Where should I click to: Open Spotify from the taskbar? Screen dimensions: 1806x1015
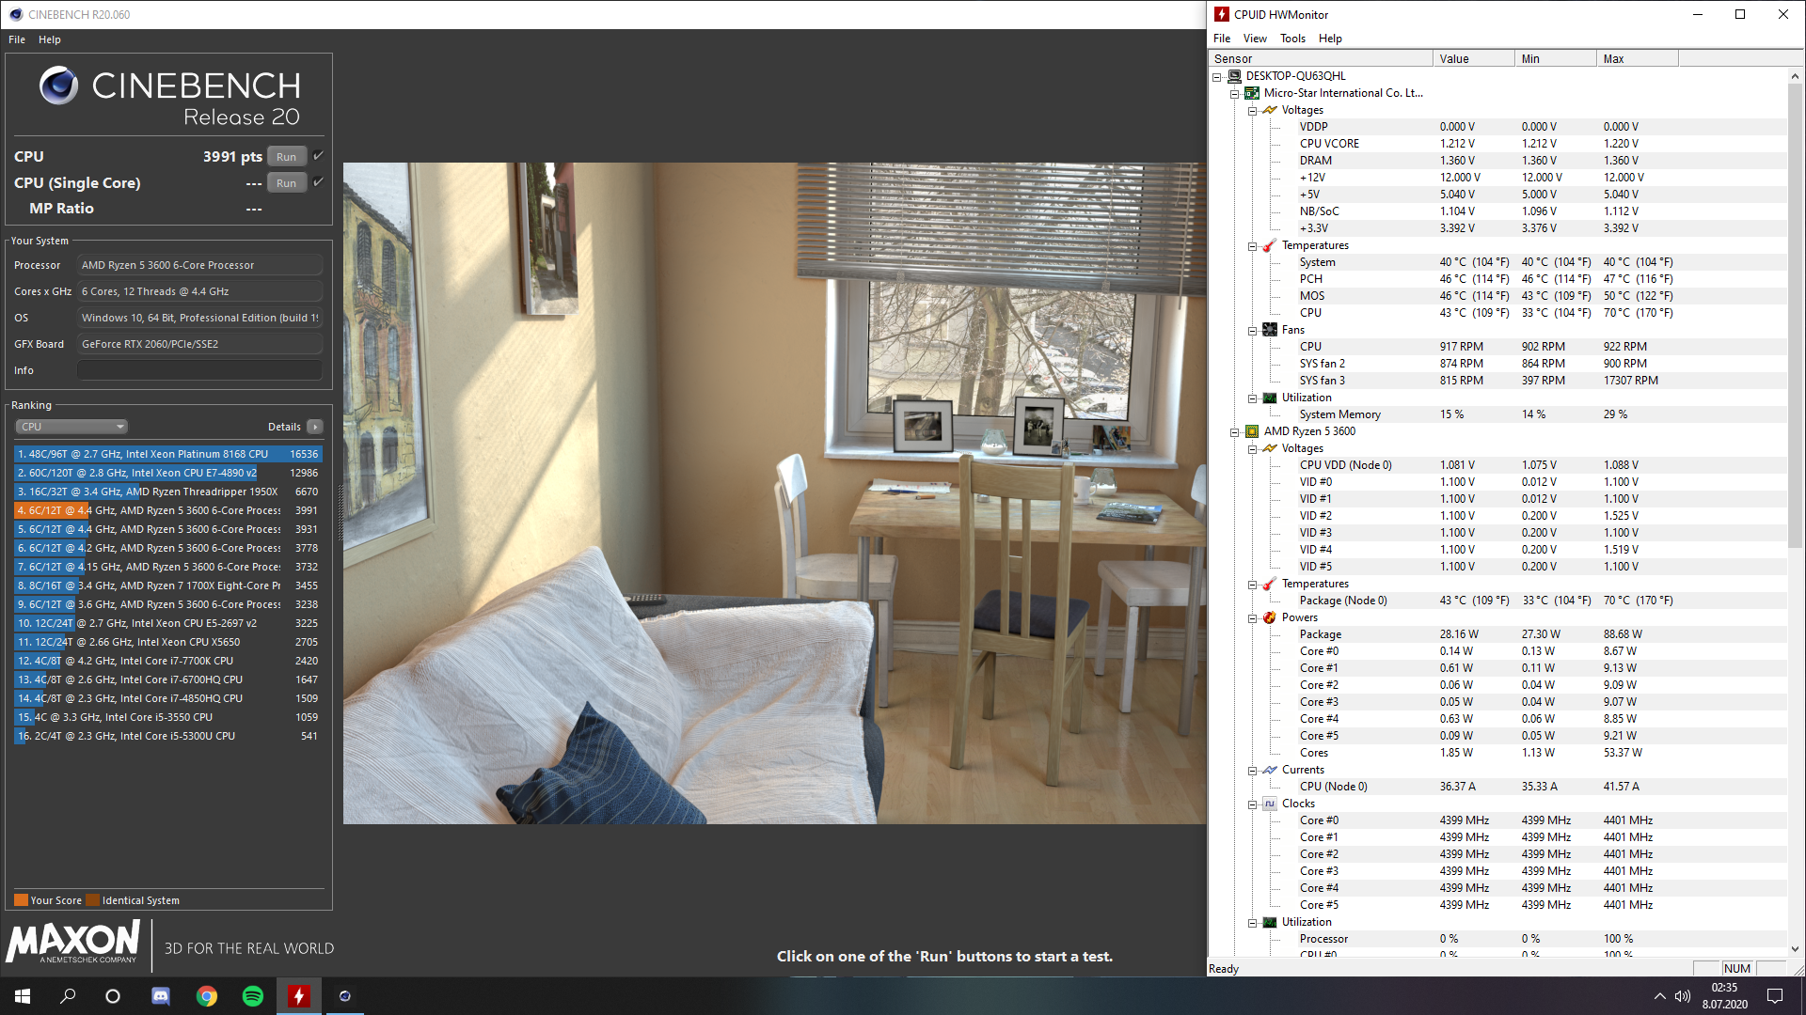tap(253, 996)
